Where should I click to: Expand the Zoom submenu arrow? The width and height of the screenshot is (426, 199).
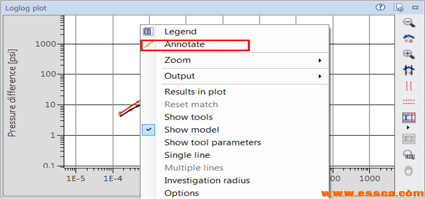(320, 60)
